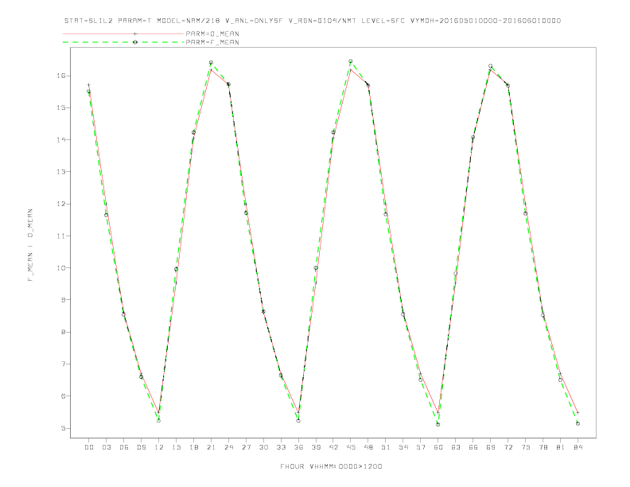630x487 pixels.
Task: Click the x-axis tick label 00
Action: (x=89, y=447)
